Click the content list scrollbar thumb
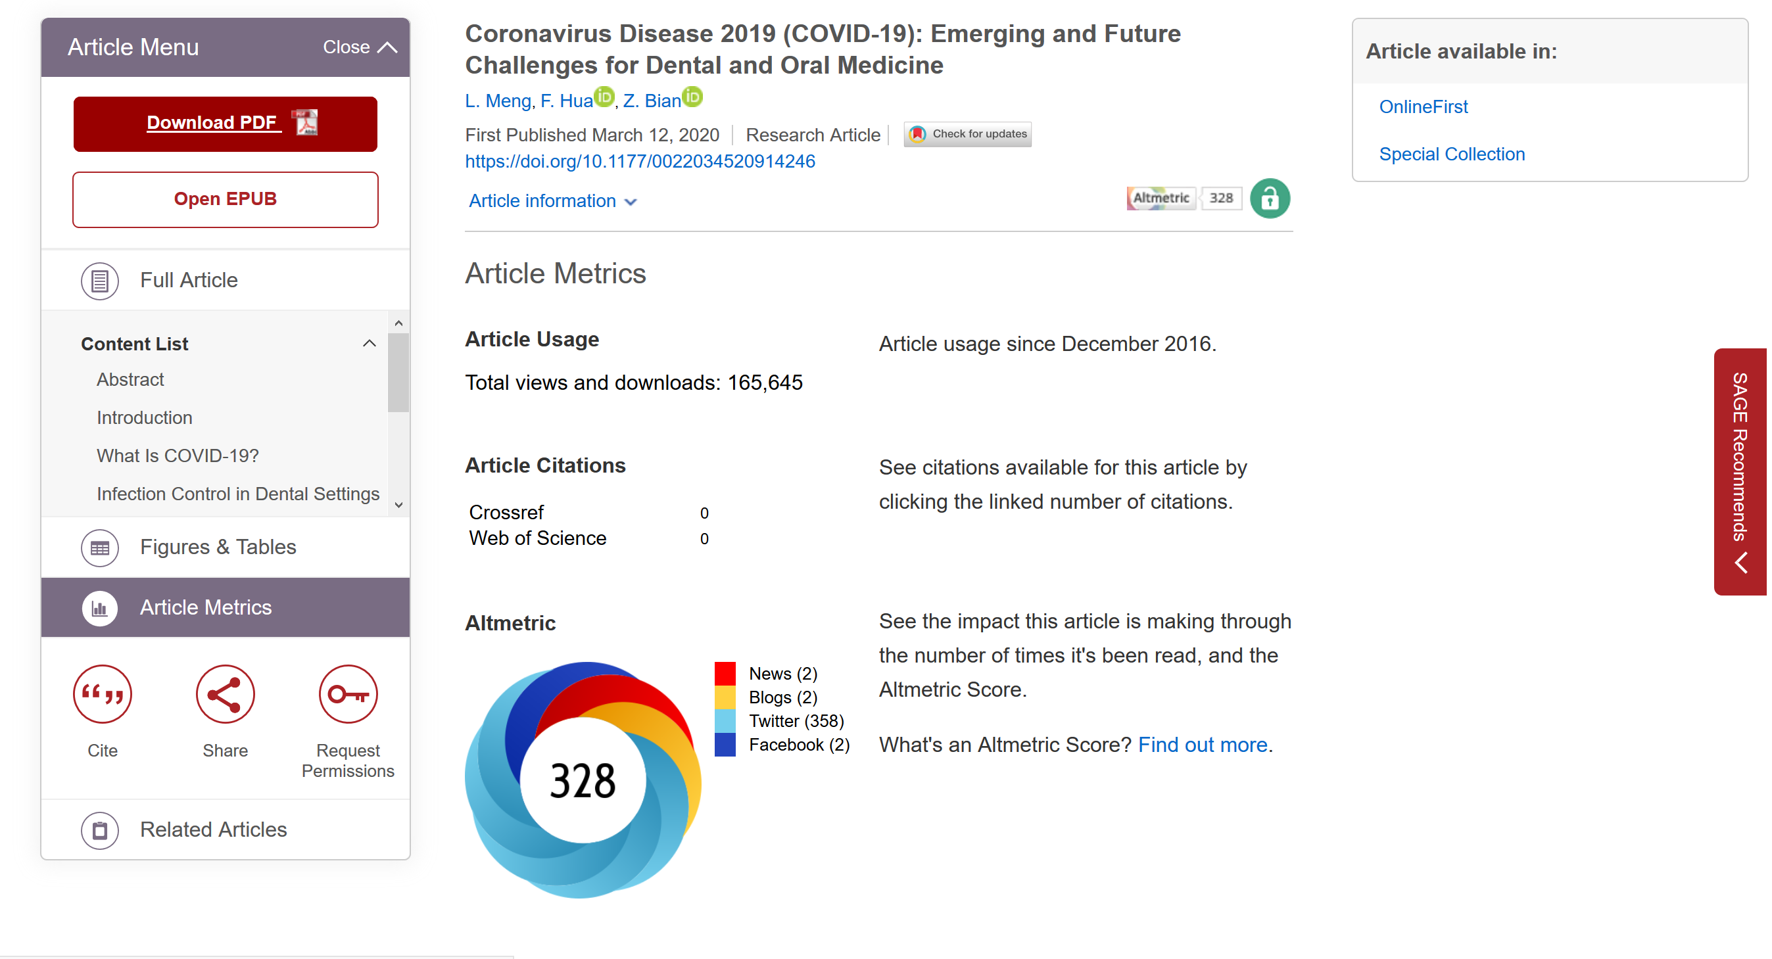The width and height of the screenshot is (1772, 959). coord(398,372)
